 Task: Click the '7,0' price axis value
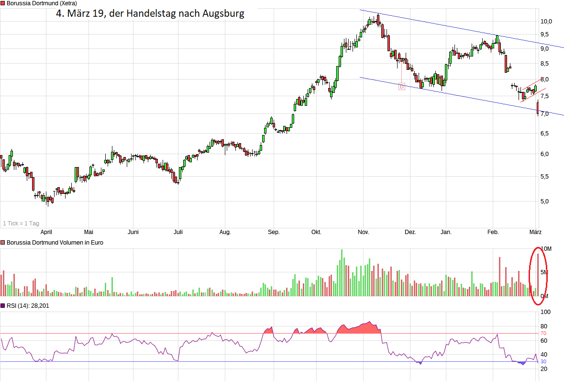(544, 114)
